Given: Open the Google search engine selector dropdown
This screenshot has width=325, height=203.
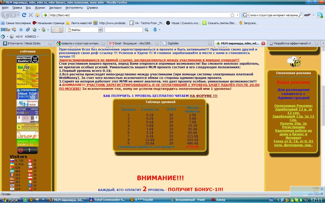Looking at the screenshot, I should pos(246,15).
